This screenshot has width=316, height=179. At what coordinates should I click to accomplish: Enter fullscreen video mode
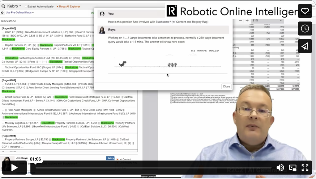coord(305,168)
